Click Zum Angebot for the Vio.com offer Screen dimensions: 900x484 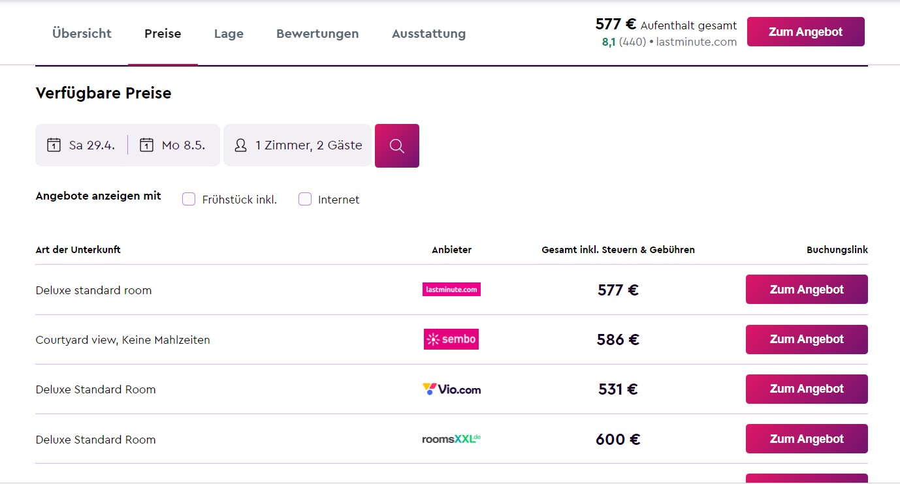(807, 389)
